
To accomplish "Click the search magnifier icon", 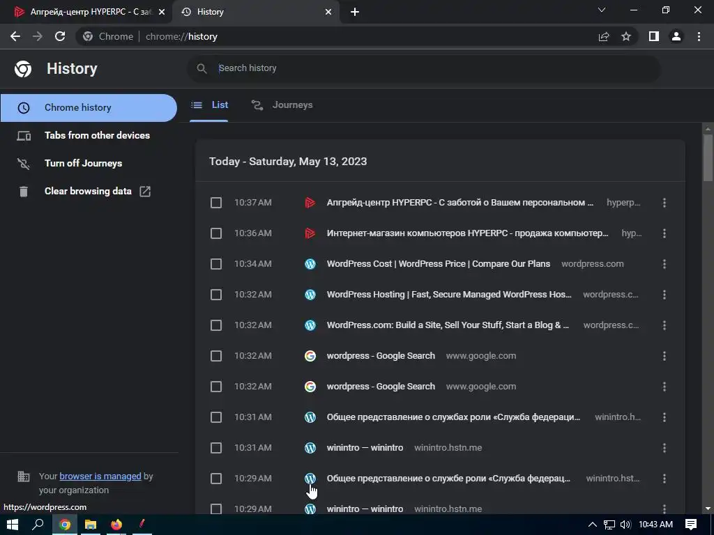I will 202,68.
